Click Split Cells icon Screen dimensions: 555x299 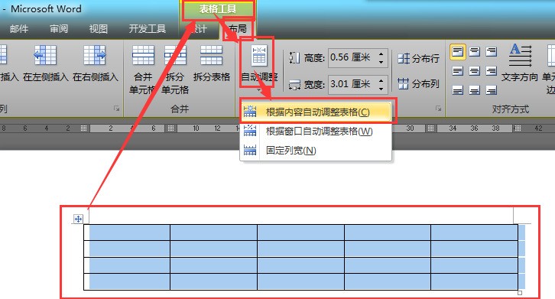tap(175, 55)
